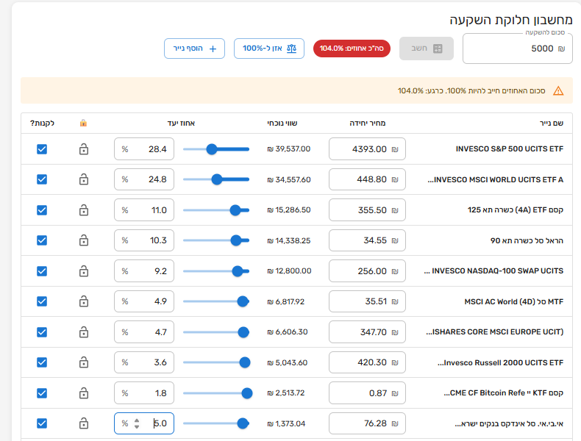The height and width of the screenshot is (441, 581).
Task: Lock the INVESCO MSCI WORLD row percentage
Action: 84,179
